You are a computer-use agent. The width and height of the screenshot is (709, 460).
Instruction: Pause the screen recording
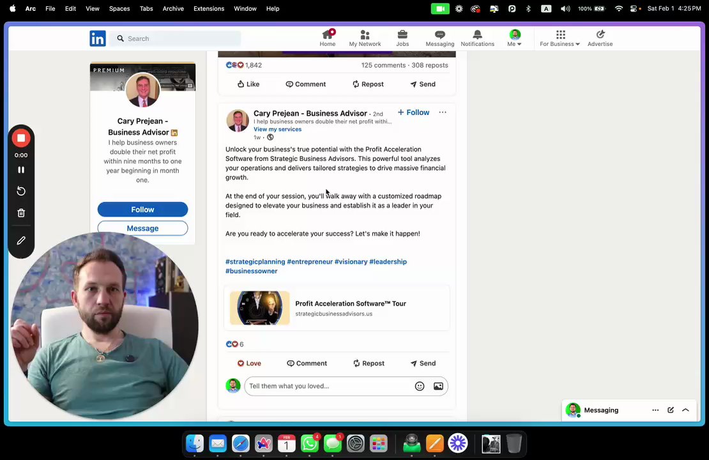pyautogui.click(x=21, y=170)
